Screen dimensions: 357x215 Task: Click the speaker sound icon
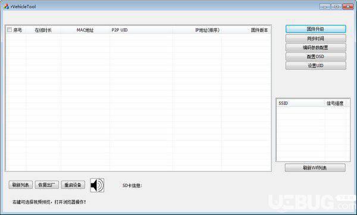pos(97,185)
